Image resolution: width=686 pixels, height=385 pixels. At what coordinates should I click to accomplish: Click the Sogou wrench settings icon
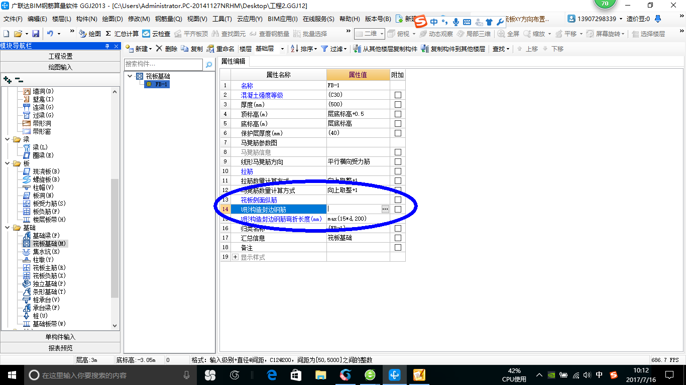coord(500,22)
